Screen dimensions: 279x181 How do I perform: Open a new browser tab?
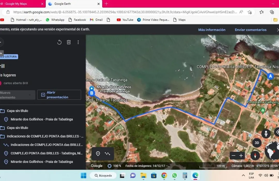point(106,4)
